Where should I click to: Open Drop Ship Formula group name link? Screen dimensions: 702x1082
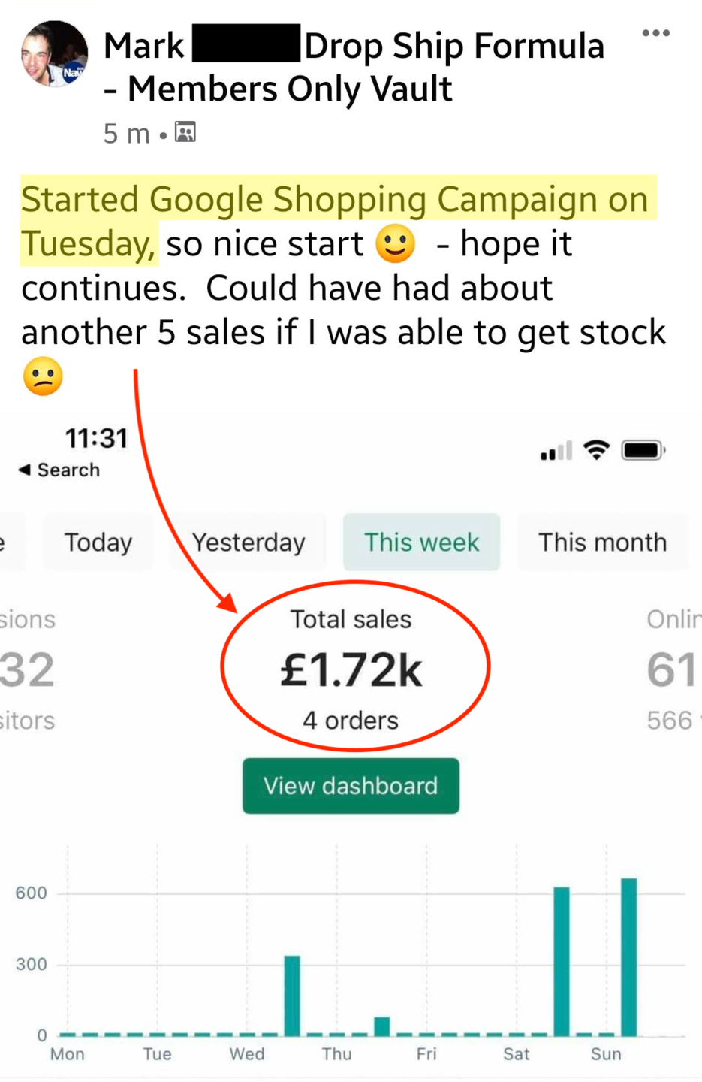453,47
